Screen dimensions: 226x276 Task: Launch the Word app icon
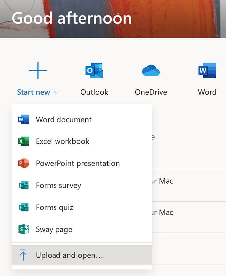pos(207,70)
